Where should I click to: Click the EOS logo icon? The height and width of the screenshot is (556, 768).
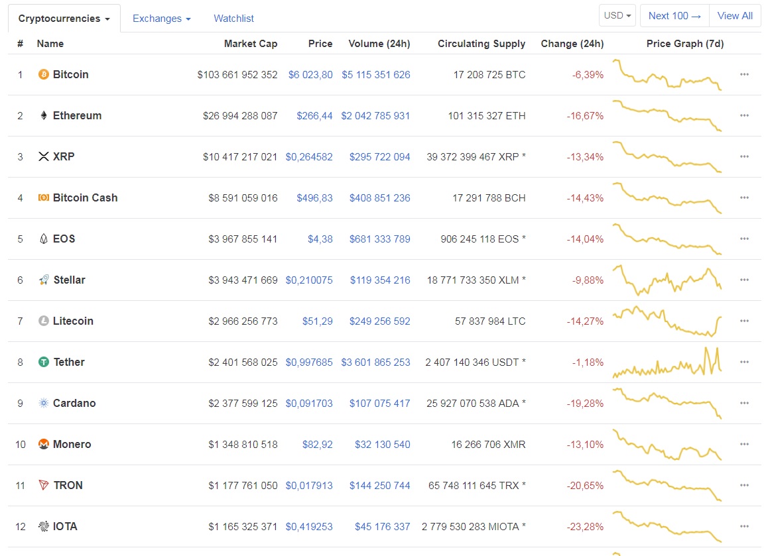click(44, 239)
